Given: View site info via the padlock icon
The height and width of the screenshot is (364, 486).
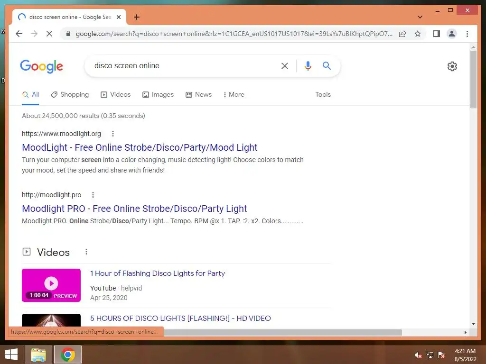Looking at the screenshot, I should (68, 34).
